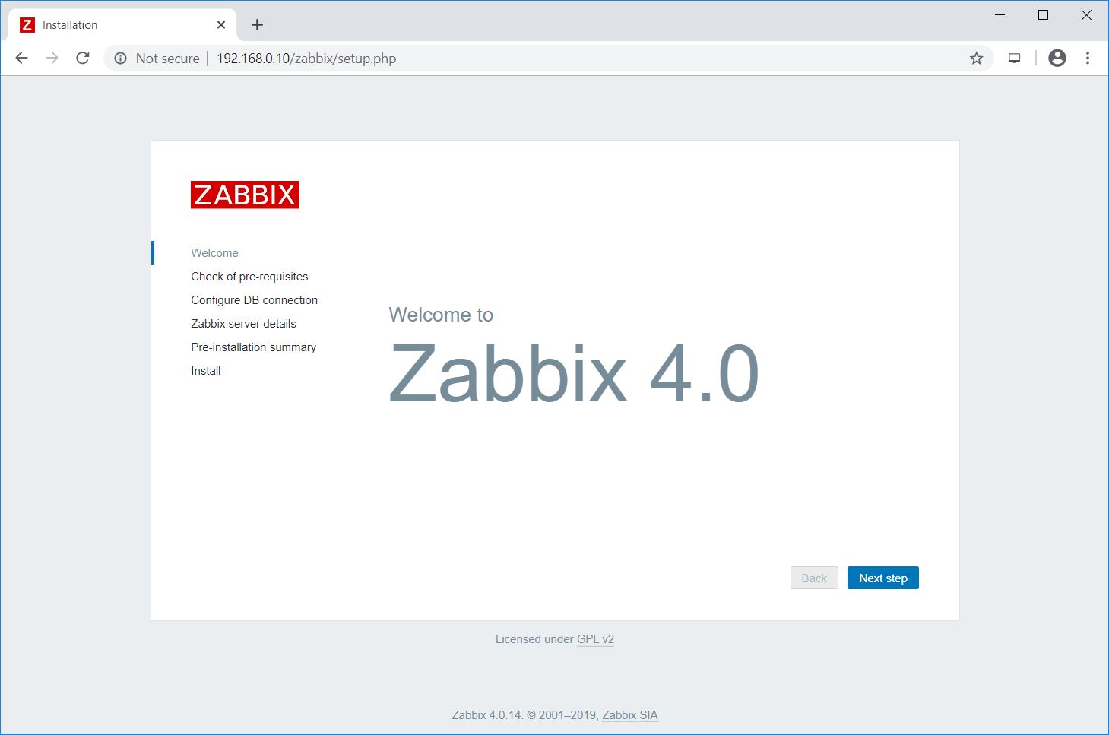The image size is (1109, 735).
Task: Open the Not secure site info icon
Action: 120,58
